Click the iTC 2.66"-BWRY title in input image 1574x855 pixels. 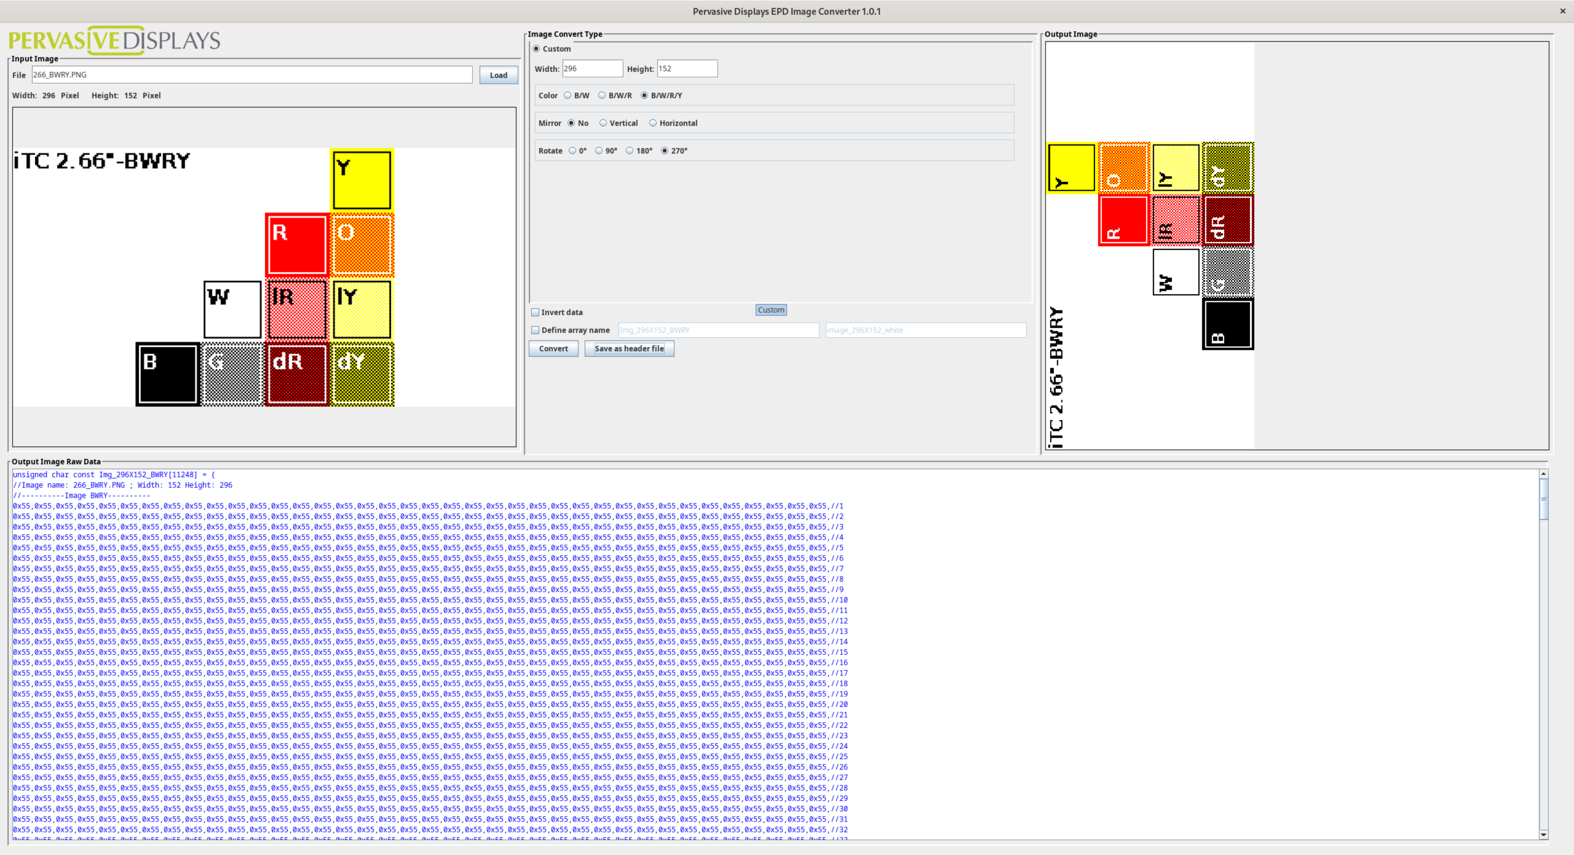101,161
